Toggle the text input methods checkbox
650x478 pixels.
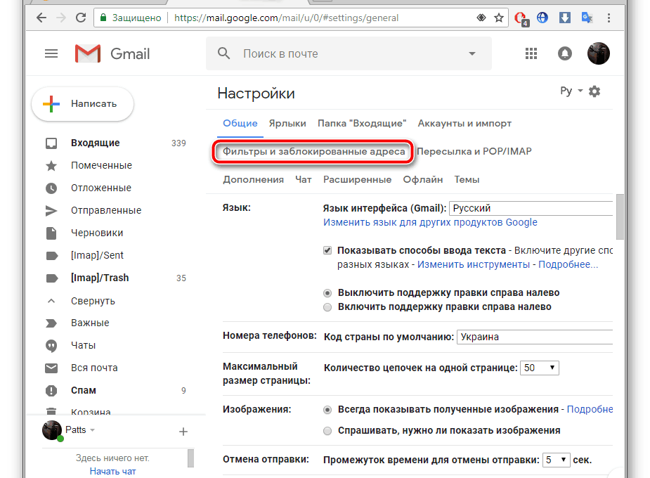click(327, 250)
